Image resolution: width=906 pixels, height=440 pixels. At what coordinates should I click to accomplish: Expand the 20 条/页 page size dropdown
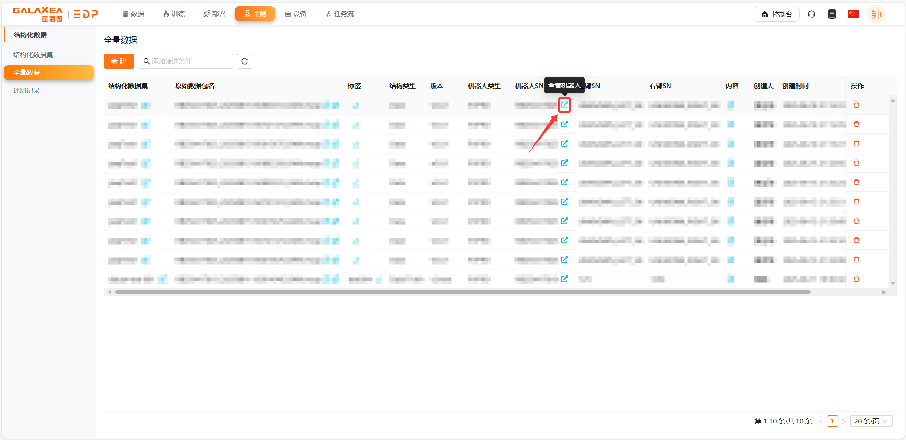tap(871, 421)
